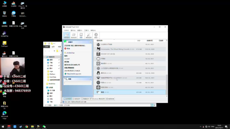Collapse the 搜索 search panel section
Screen dimensions: 230x129
coord(90,79)
